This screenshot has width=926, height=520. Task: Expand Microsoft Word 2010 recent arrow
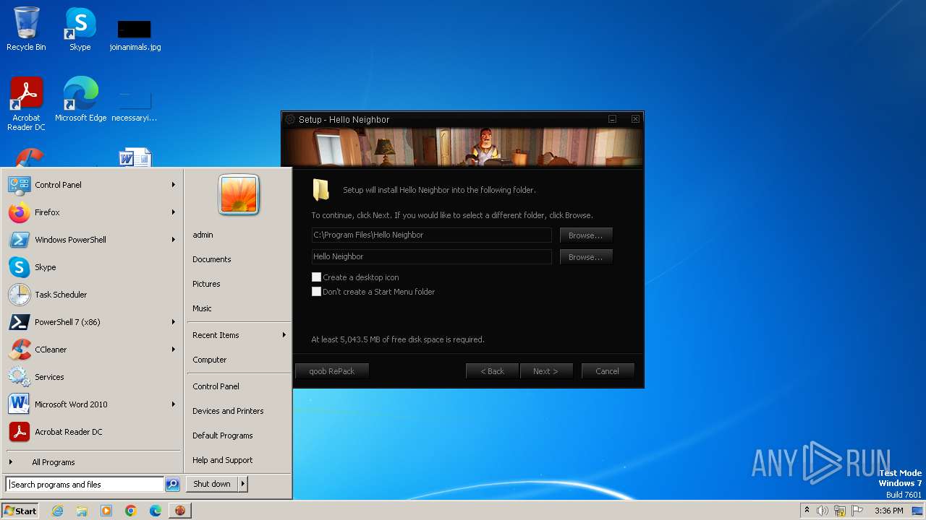click(174, 404)
